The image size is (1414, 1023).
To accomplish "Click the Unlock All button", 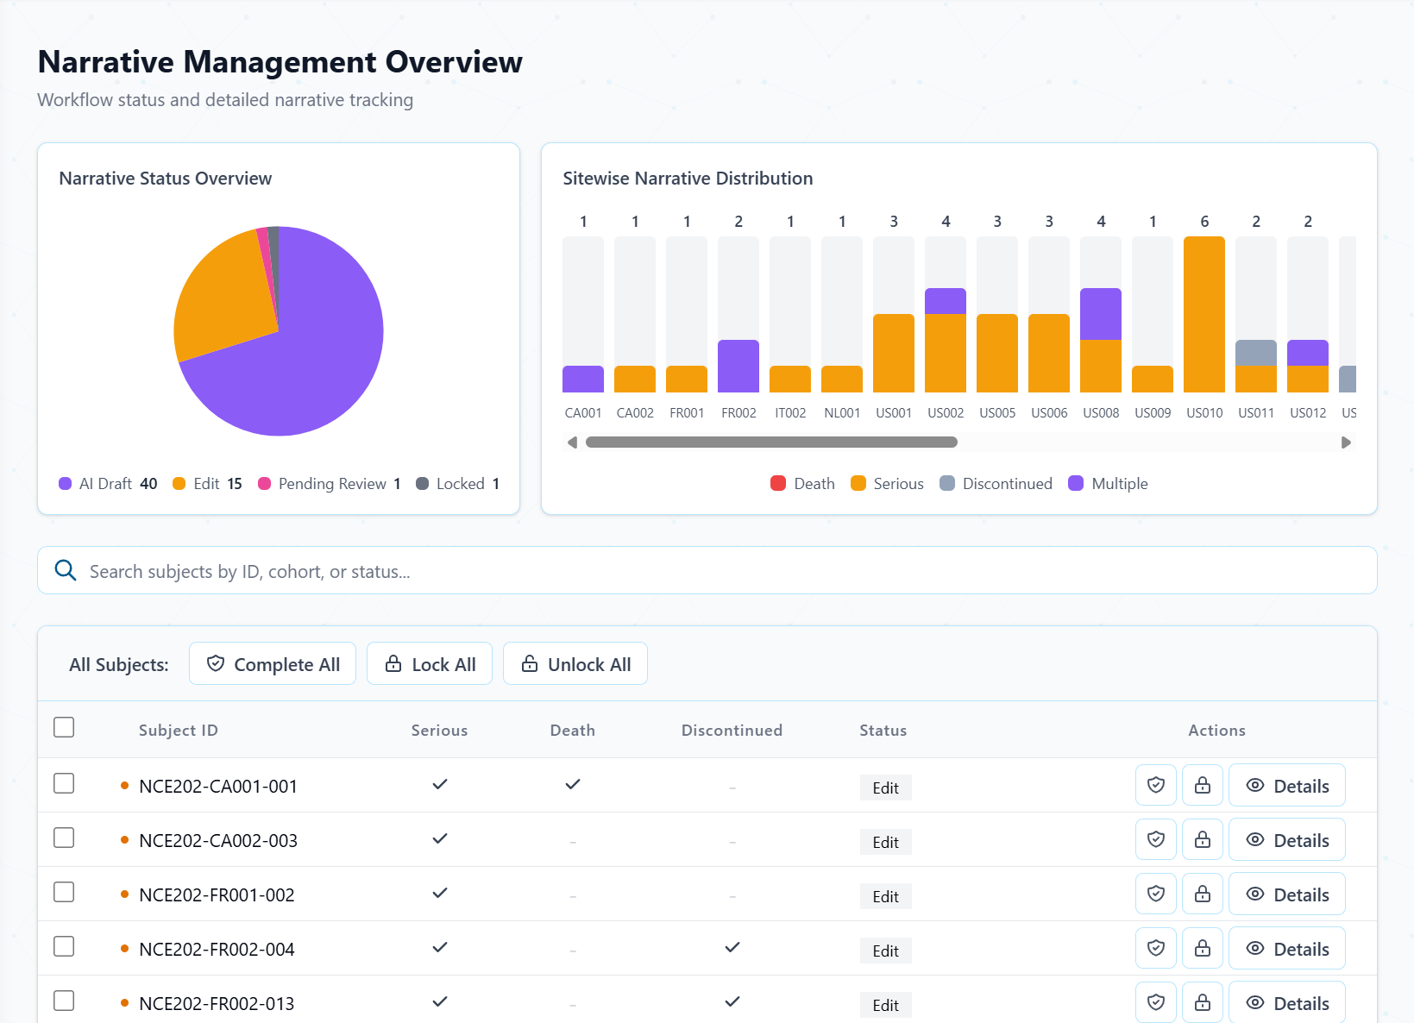I will click(575, 663).
